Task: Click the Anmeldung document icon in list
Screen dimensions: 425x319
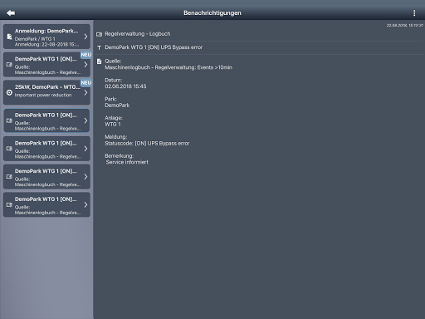Action: click(9, 37)
